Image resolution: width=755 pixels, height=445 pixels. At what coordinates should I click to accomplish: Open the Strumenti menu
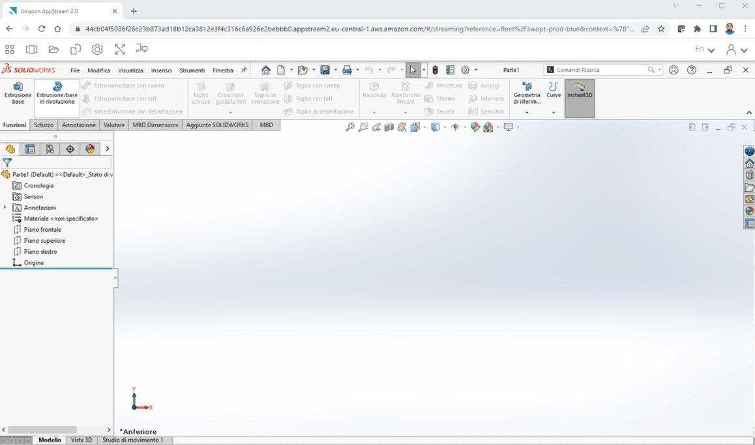(192, 70)
